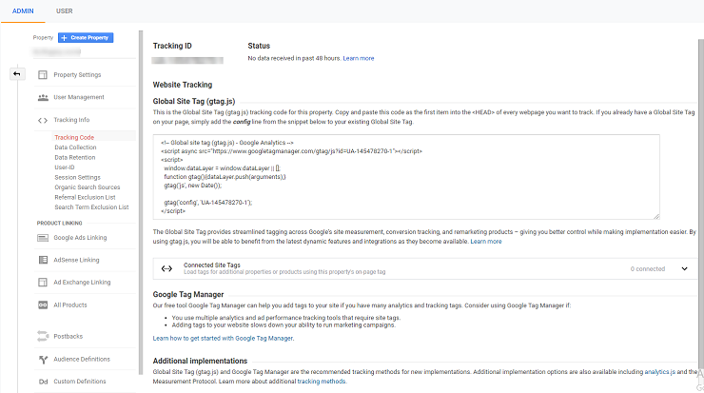Click the sidebar vertical scrollbar
Viewport: 704px width, 393px height.
coord(141,202)
